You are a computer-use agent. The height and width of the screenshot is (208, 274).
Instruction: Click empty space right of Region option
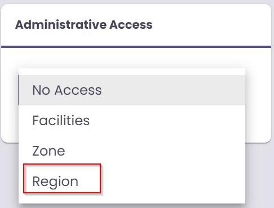[x=173, y=181]
